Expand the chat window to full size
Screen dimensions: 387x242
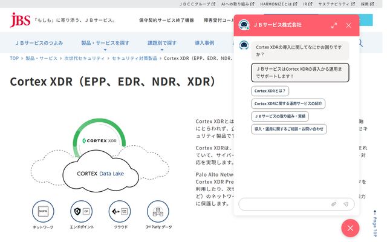334,25
